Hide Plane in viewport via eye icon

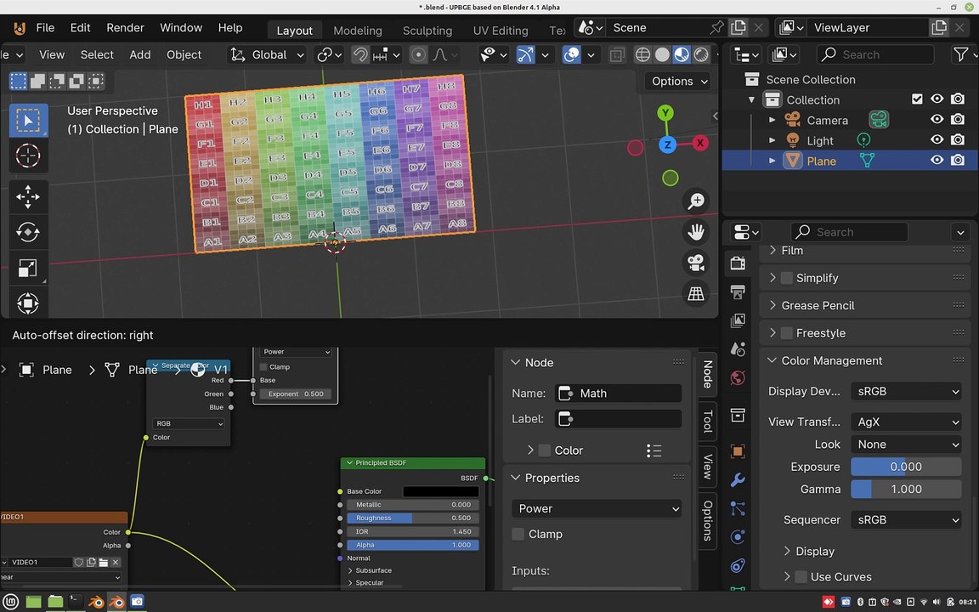937,161
